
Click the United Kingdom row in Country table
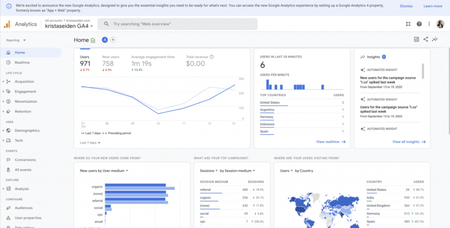395,206
